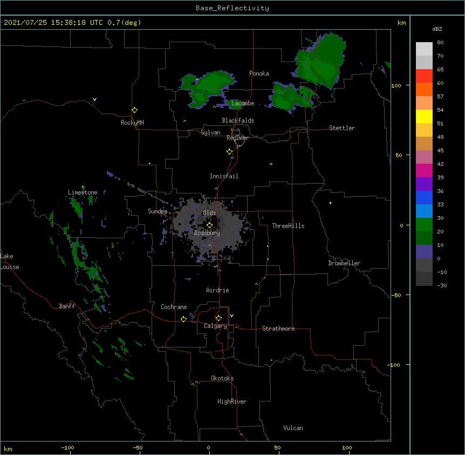Click the yellow V marker east of Calgary
Screen dimensions: 465x455
pyautogui.click(x=231, y=316)
